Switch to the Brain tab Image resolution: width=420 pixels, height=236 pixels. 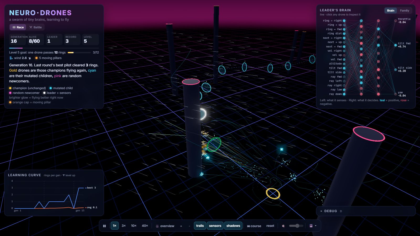pos(391,10)
